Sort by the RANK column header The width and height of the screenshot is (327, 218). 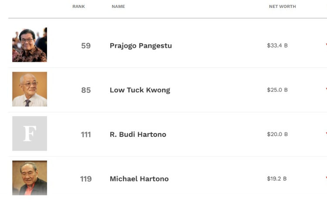point(78,7)
